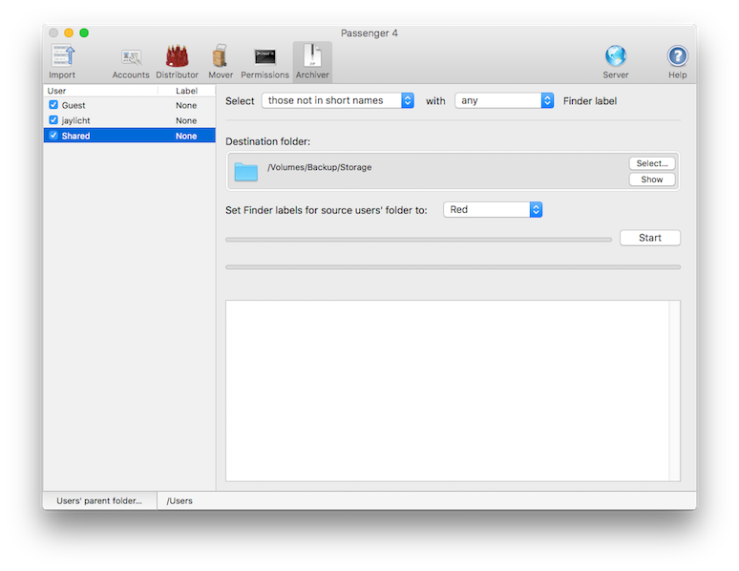Sort by the User column header
Screen dimensions: 739x571
(100, 91)
